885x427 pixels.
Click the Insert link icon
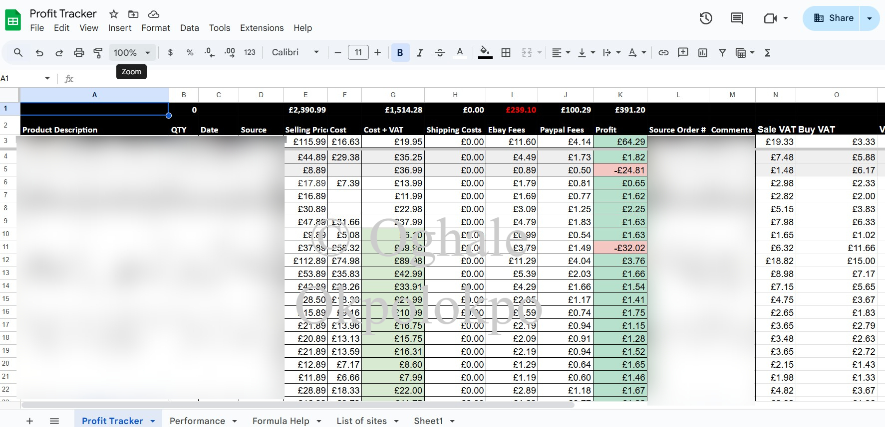point(663,53)
